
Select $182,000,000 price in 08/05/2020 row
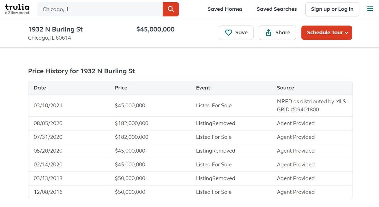tap(132, 123)
